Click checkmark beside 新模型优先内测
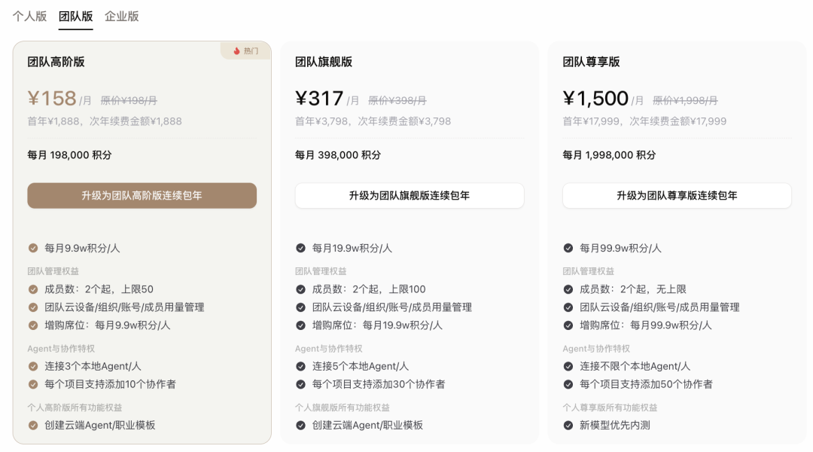The width and height of the screenshot is (813, 452). point(568,426)
